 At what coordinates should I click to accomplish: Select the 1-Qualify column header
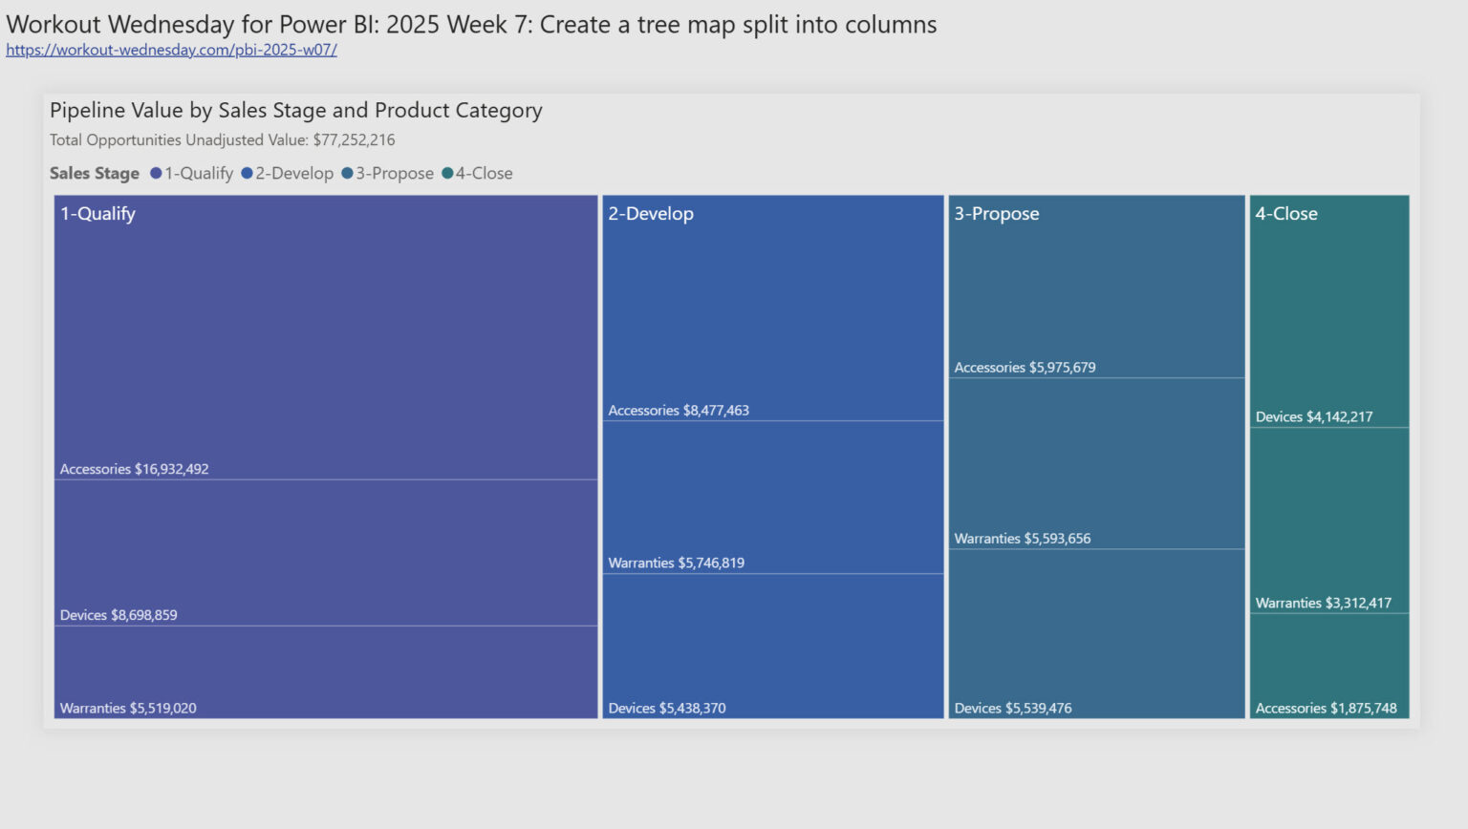(97, 213)
